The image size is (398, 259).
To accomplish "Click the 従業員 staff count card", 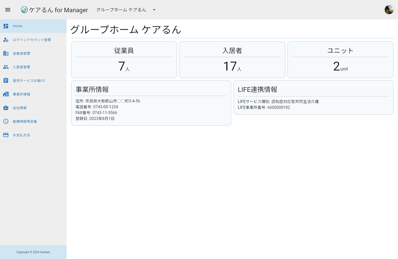I will tap(124, 59).
